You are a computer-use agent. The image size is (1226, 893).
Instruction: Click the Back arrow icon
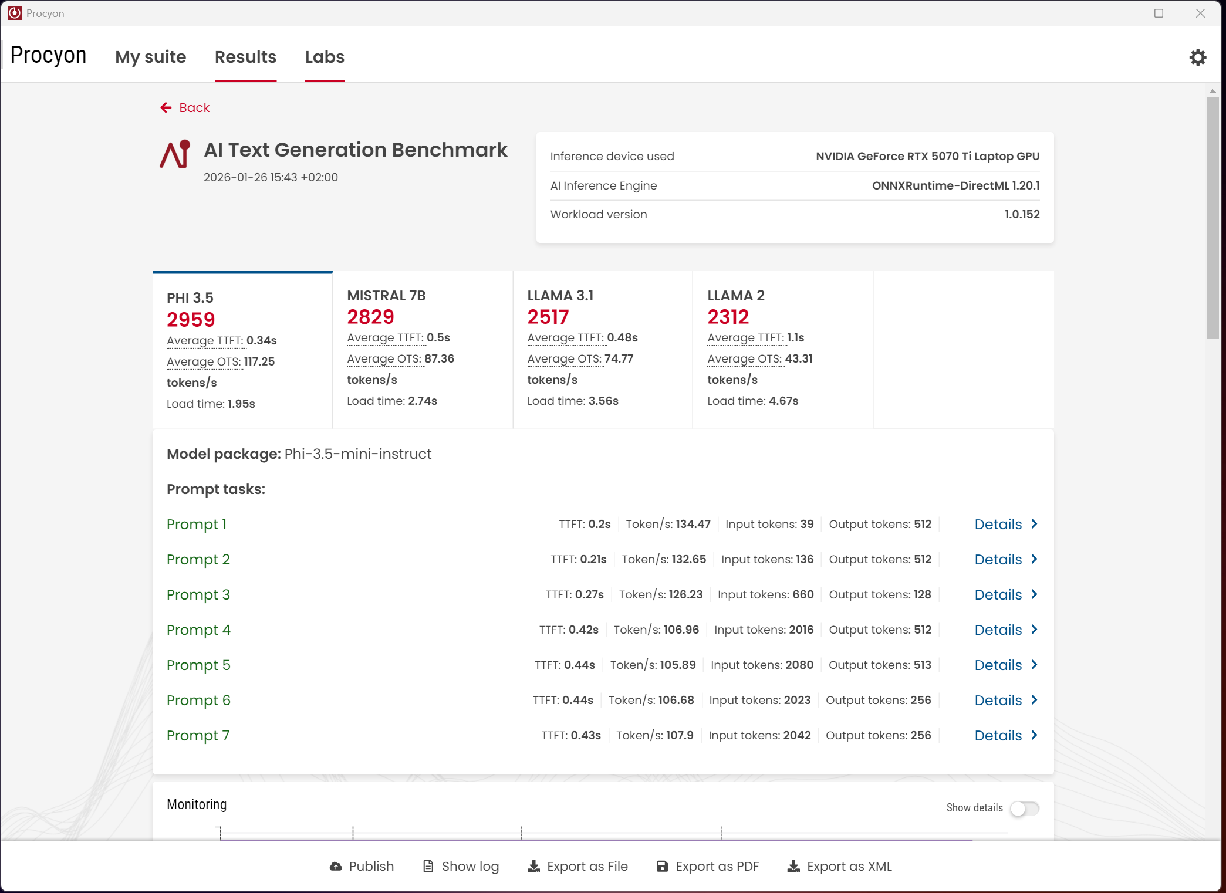click(166, 107)
